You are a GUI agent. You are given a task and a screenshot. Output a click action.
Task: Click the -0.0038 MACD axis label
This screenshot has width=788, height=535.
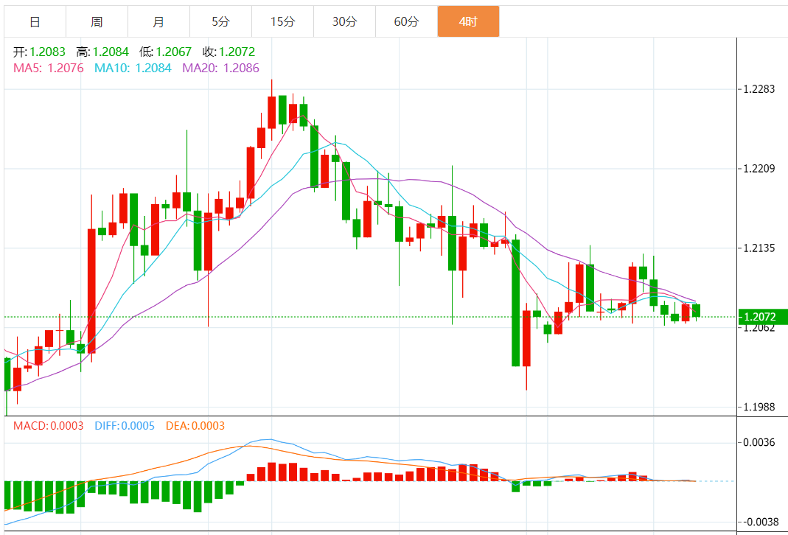tap(759, 522)
